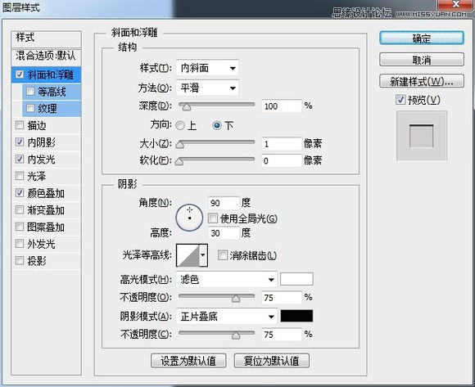Click the 深度 slider handle
475x387 pixels.
(186, 107)
